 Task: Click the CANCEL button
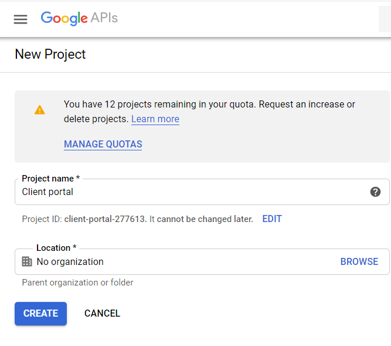tap(102, 314)
